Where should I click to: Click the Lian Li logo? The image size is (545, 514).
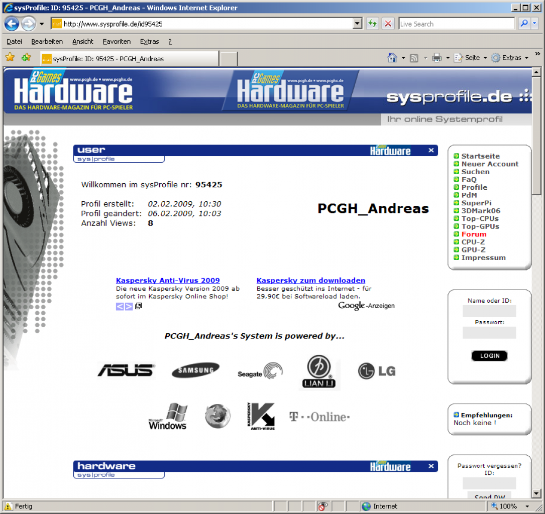coord(319,372)
